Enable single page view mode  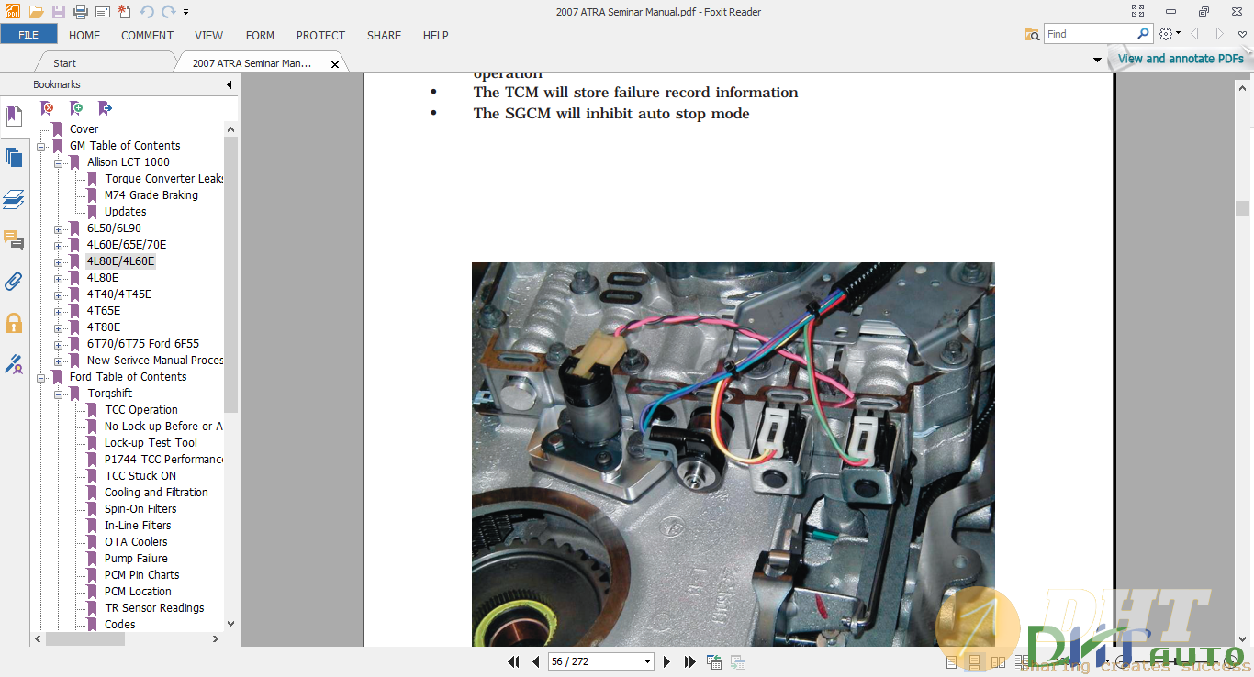point(951,661)
